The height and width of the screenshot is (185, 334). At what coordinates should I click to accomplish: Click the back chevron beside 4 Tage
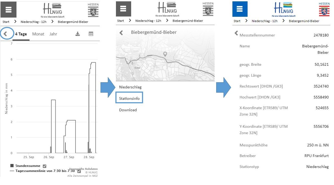click(5, 34)
